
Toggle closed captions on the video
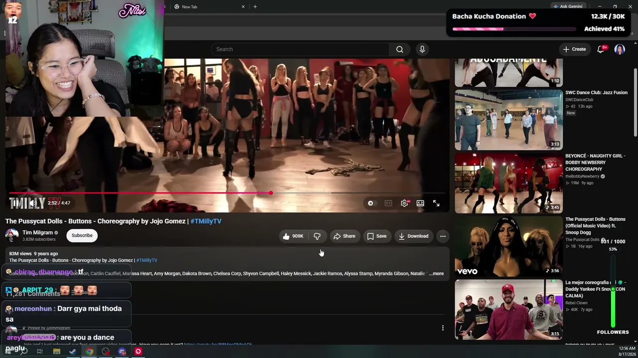[388, 203]
